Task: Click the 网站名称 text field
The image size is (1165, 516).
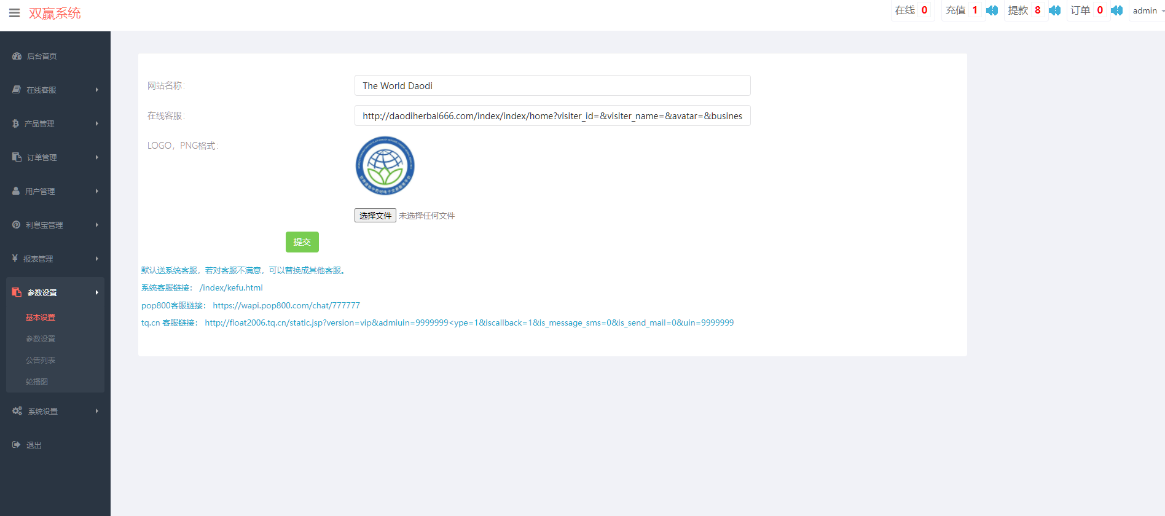Action: coord(552,86)
